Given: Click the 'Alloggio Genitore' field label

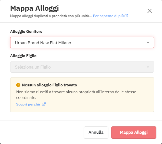Looking at the screenshot, I should tap(26, 32).
